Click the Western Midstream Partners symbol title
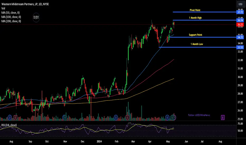The width and height of the screenshot is (246, 145). pos(25,4)
